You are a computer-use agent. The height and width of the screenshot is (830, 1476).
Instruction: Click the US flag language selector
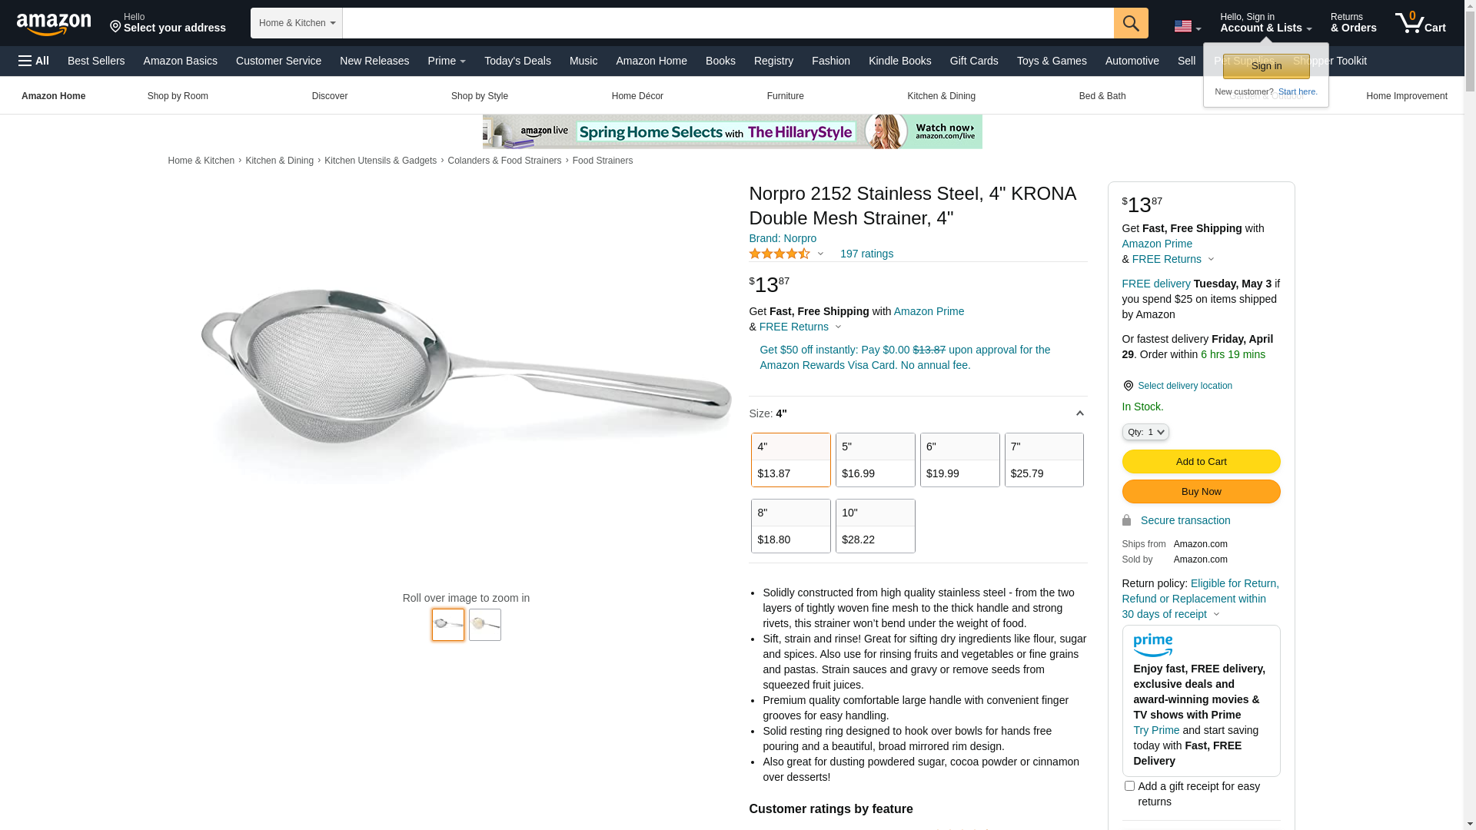[x=1187, y=27]
